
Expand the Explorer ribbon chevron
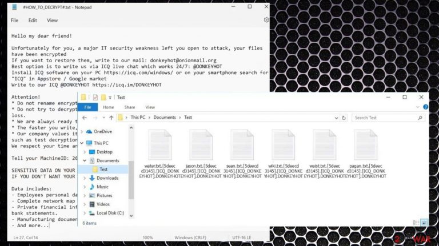(x=418, y=107)
